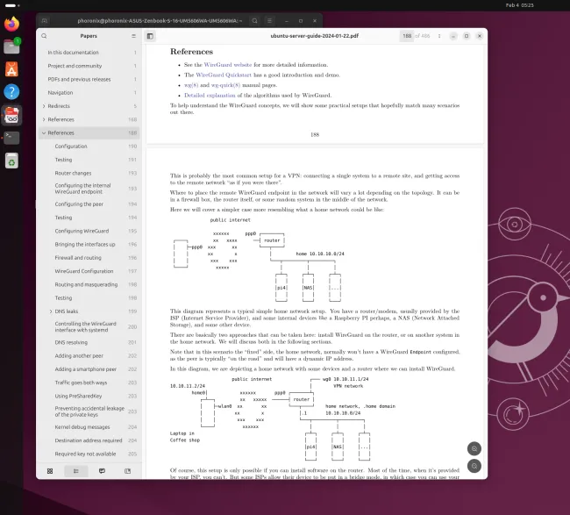Open search in the Papers sidebar
Image resolution: width=570 pixels, height=515 pixels.
[x=46, y=36]
